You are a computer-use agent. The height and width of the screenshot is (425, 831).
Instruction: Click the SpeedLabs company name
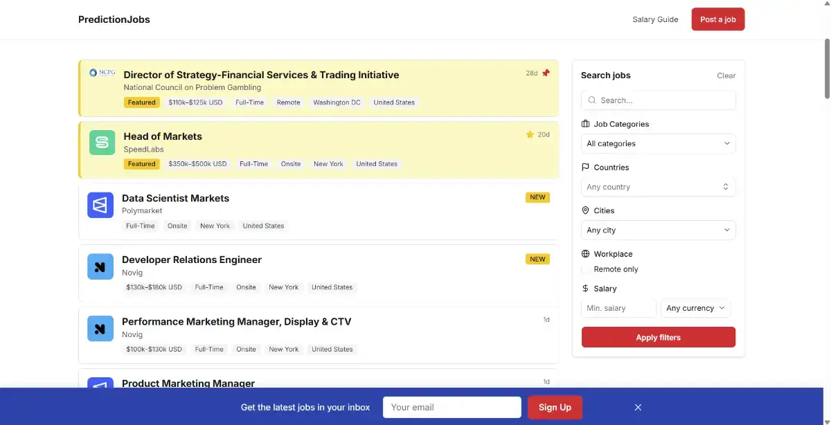(x=143, y=150)
